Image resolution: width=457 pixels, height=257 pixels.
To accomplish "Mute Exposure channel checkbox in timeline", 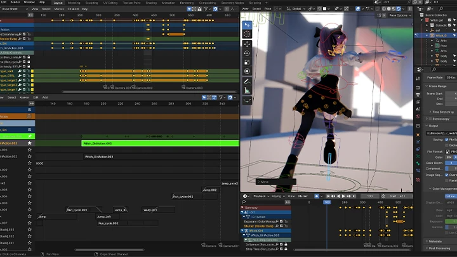I will point(282,221).
